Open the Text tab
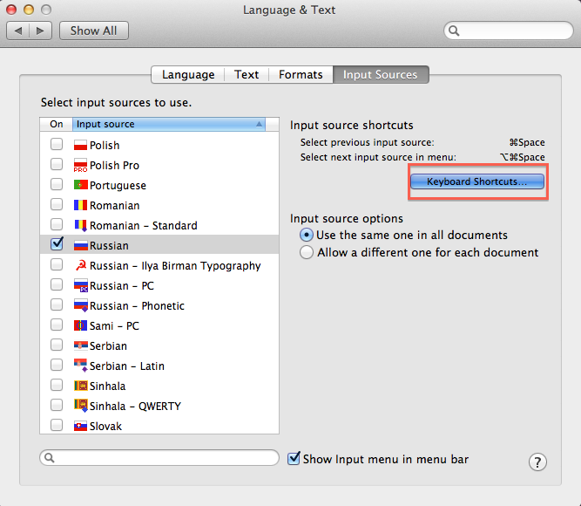This screenshot has width=581, height=506. pyautogui.click(x=247, y=75)
